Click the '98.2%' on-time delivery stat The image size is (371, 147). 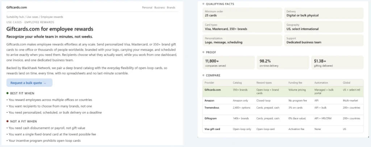[283, 63]
